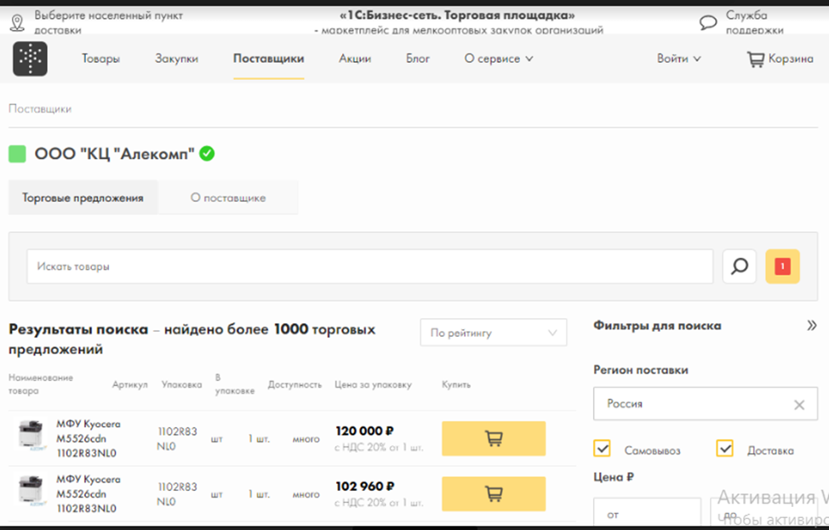Click the thumbnail of the 102 960 ₽ Kyocera
The width and height of the screenshot is (829, 530).
(31, 490)
